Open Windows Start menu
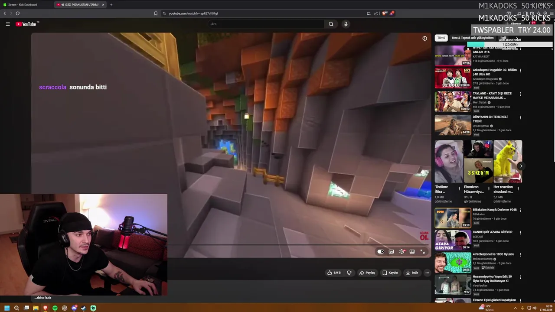This screenshot has height=312, width=555. pyautogui.click(x=7, y=308)
